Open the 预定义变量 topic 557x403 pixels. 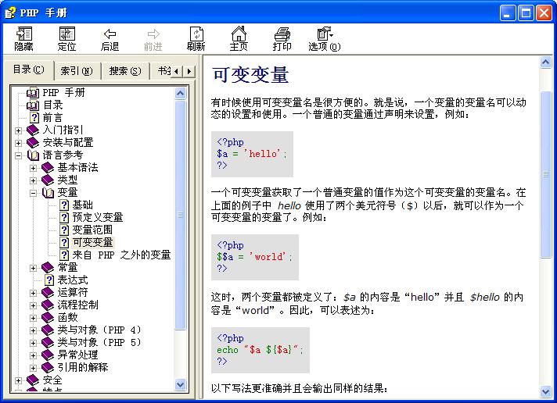tap(98, 217)
